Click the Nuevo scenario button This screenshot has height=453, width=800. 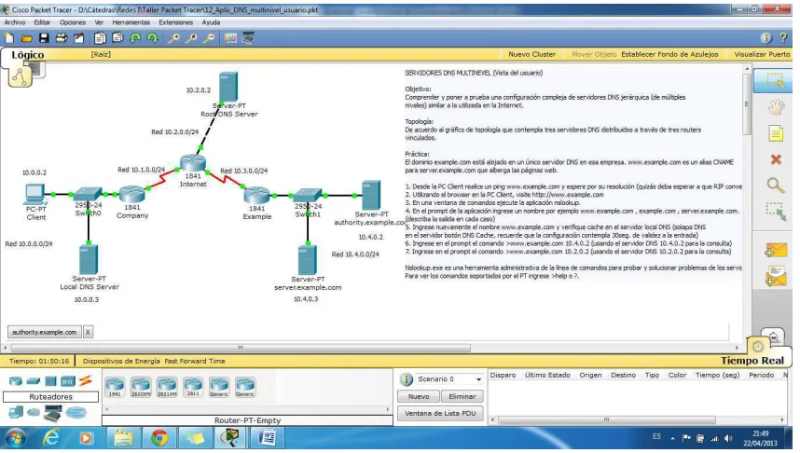(x=419, y=396)
